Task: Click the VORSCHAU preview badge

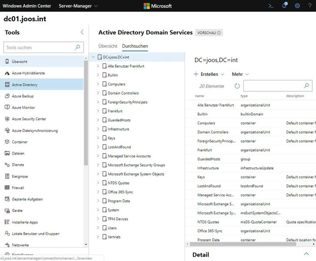Action: [x=209, y=33]
